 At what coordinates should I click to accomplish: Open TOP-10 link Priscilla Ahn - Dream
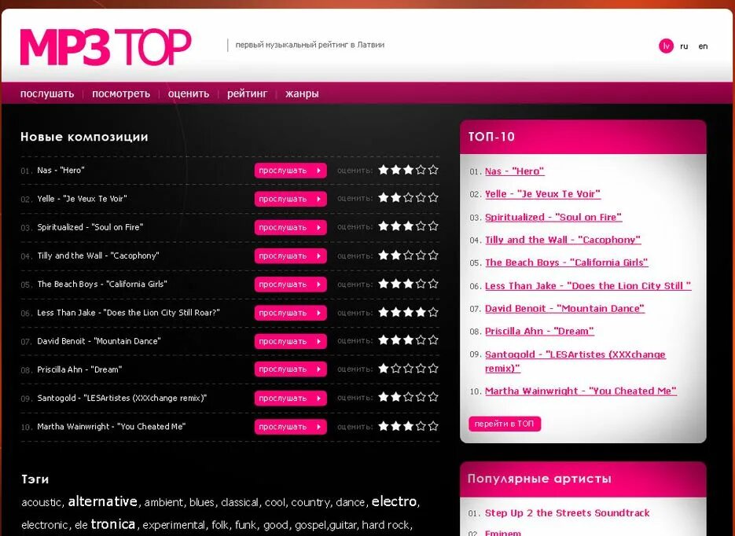539,331
